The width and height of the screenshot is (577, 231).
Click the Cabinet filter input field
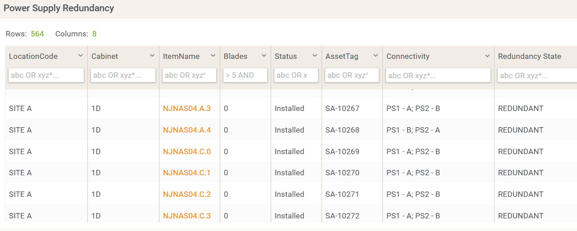pyautogui.click(x=123, y=75)
